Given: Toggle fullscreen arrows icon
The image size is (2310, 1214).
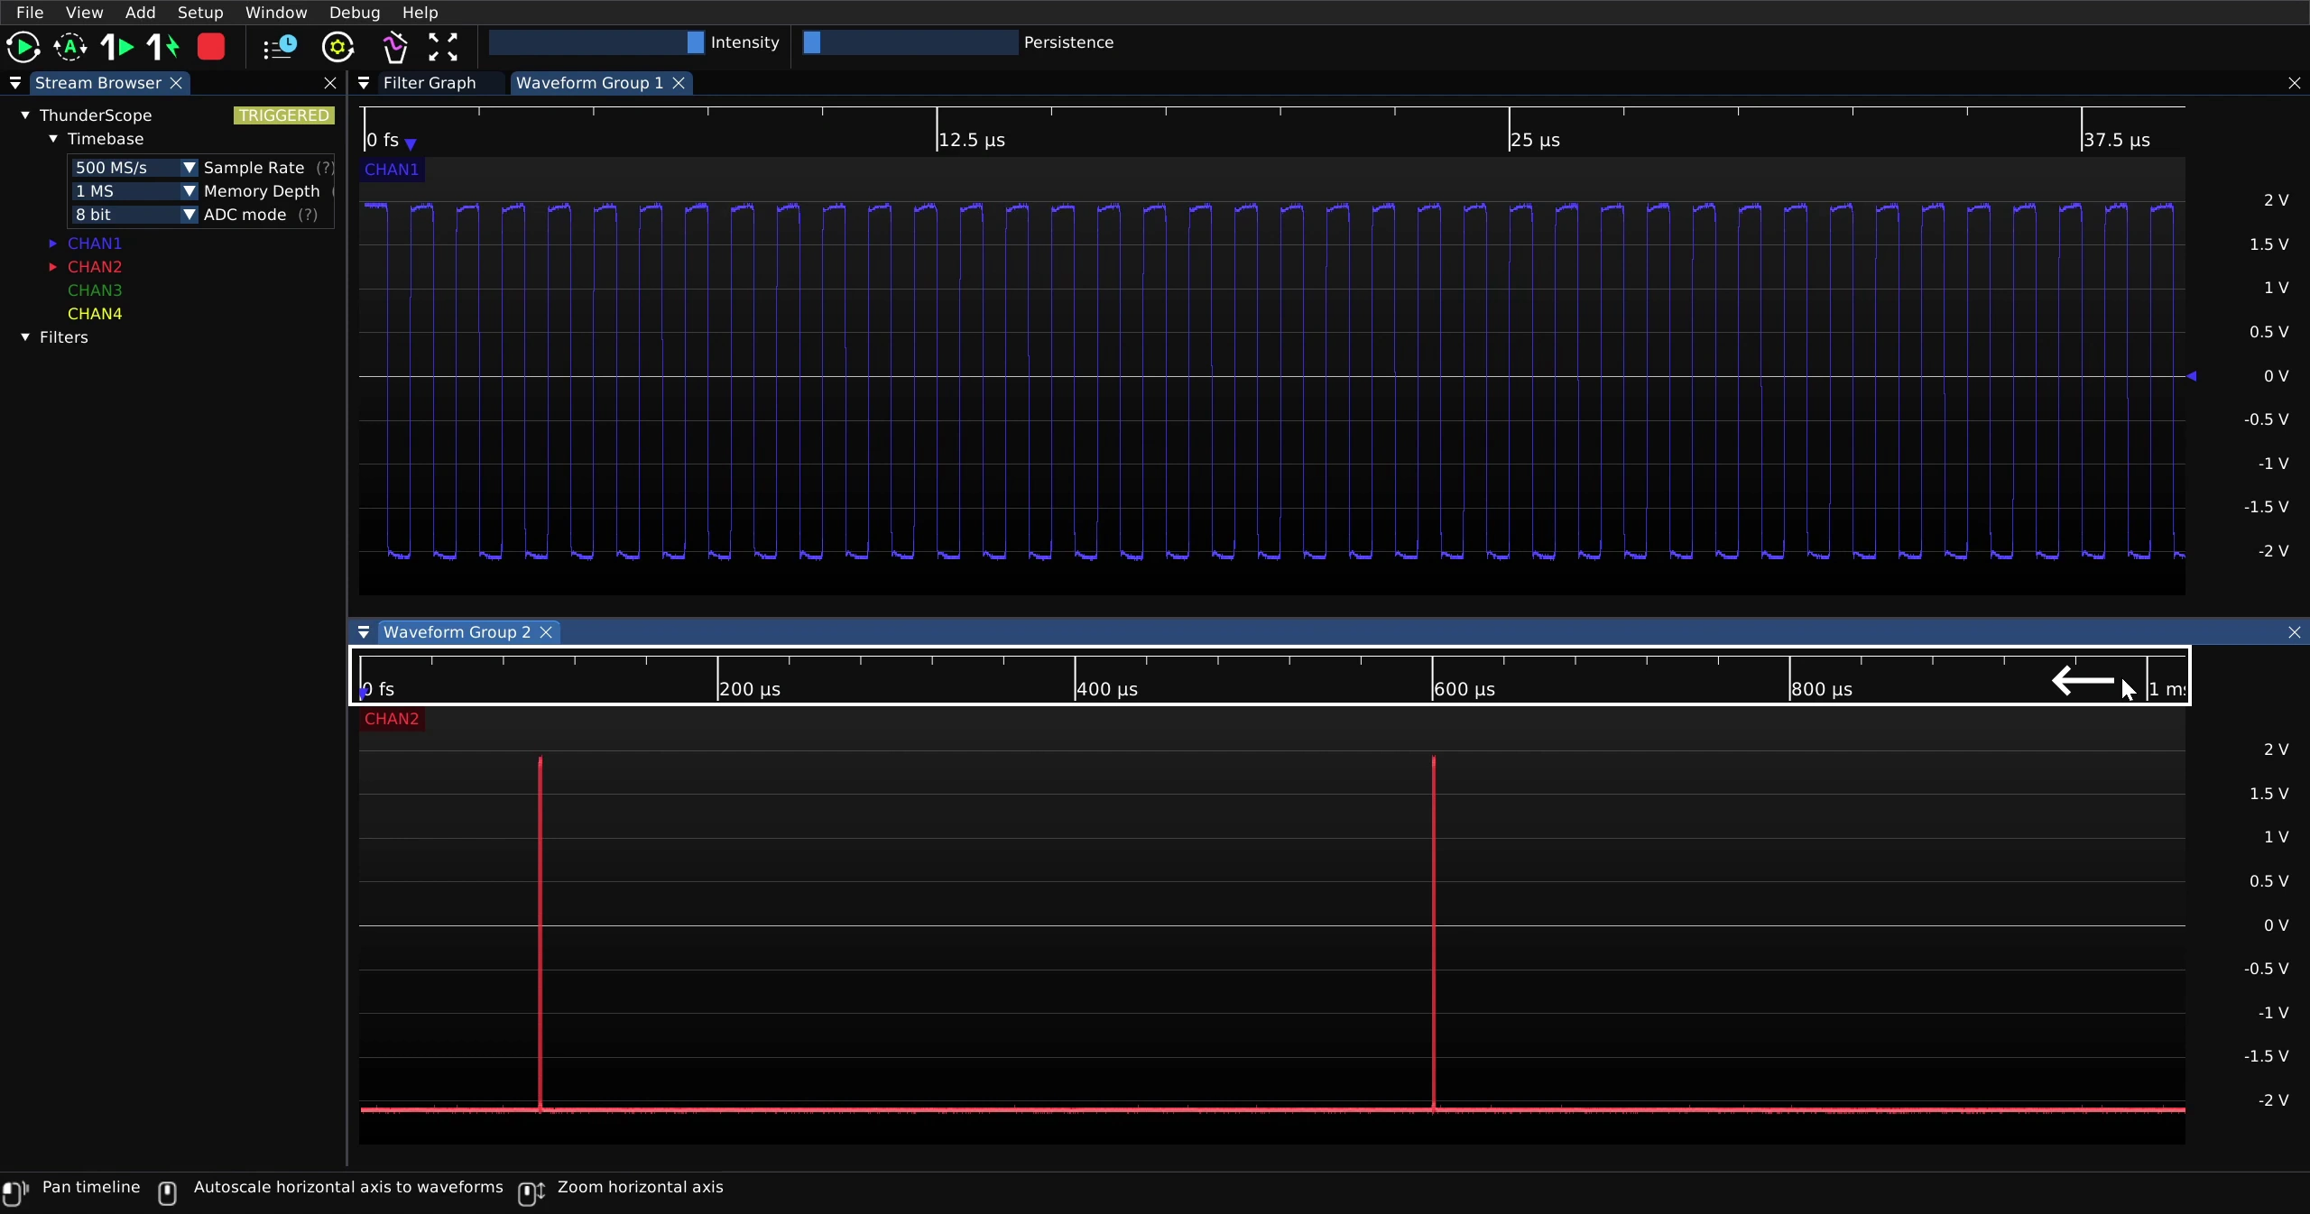Looking at the screenshot, I should point(442,47).
